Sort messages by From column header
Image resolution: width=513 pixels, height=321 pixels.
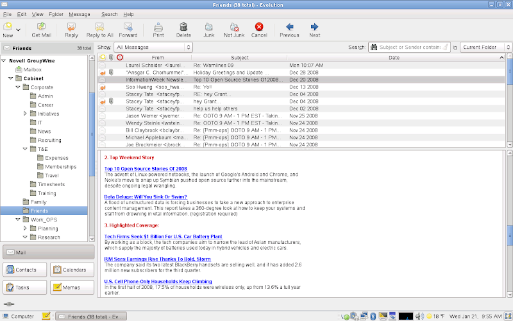157,58
